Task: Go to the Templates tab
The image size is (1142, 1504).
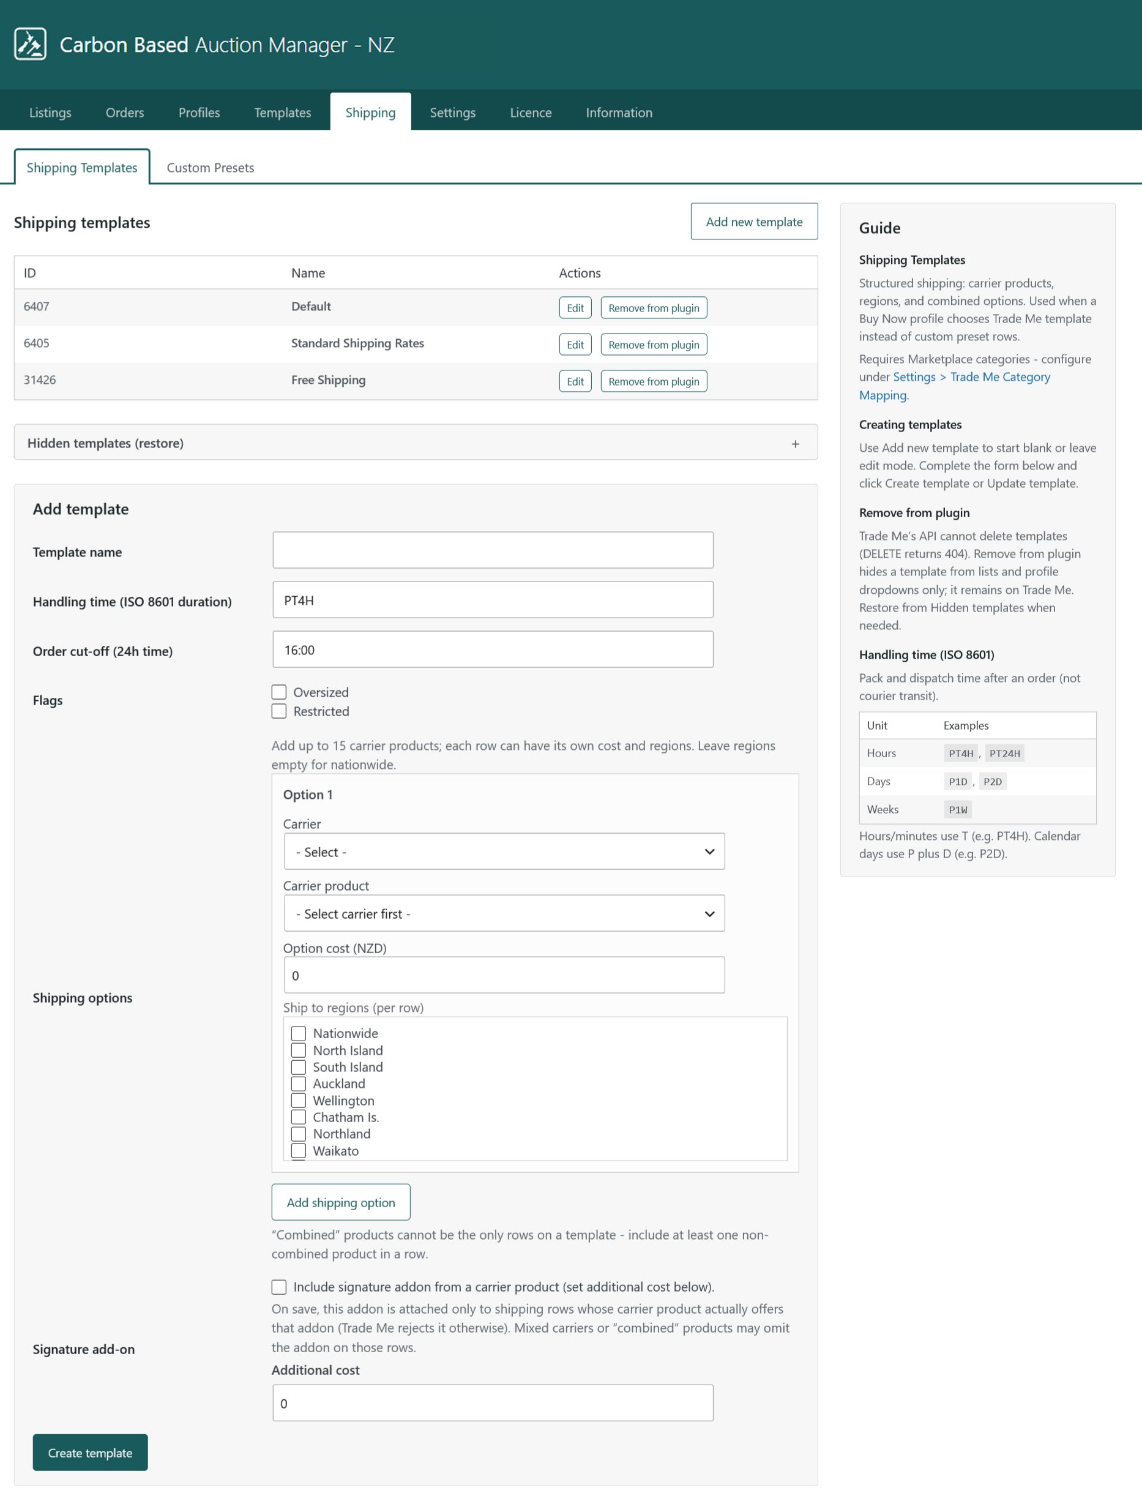Action: coord(283,112)
